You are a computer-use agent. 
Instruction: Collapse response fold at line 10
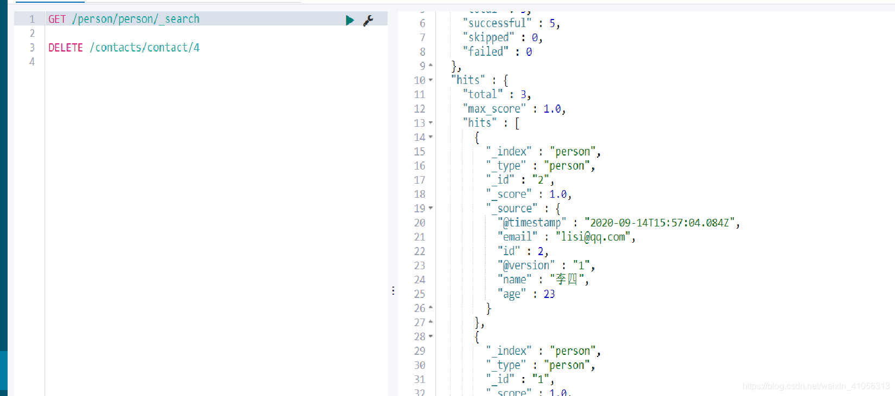coord(431,80)
